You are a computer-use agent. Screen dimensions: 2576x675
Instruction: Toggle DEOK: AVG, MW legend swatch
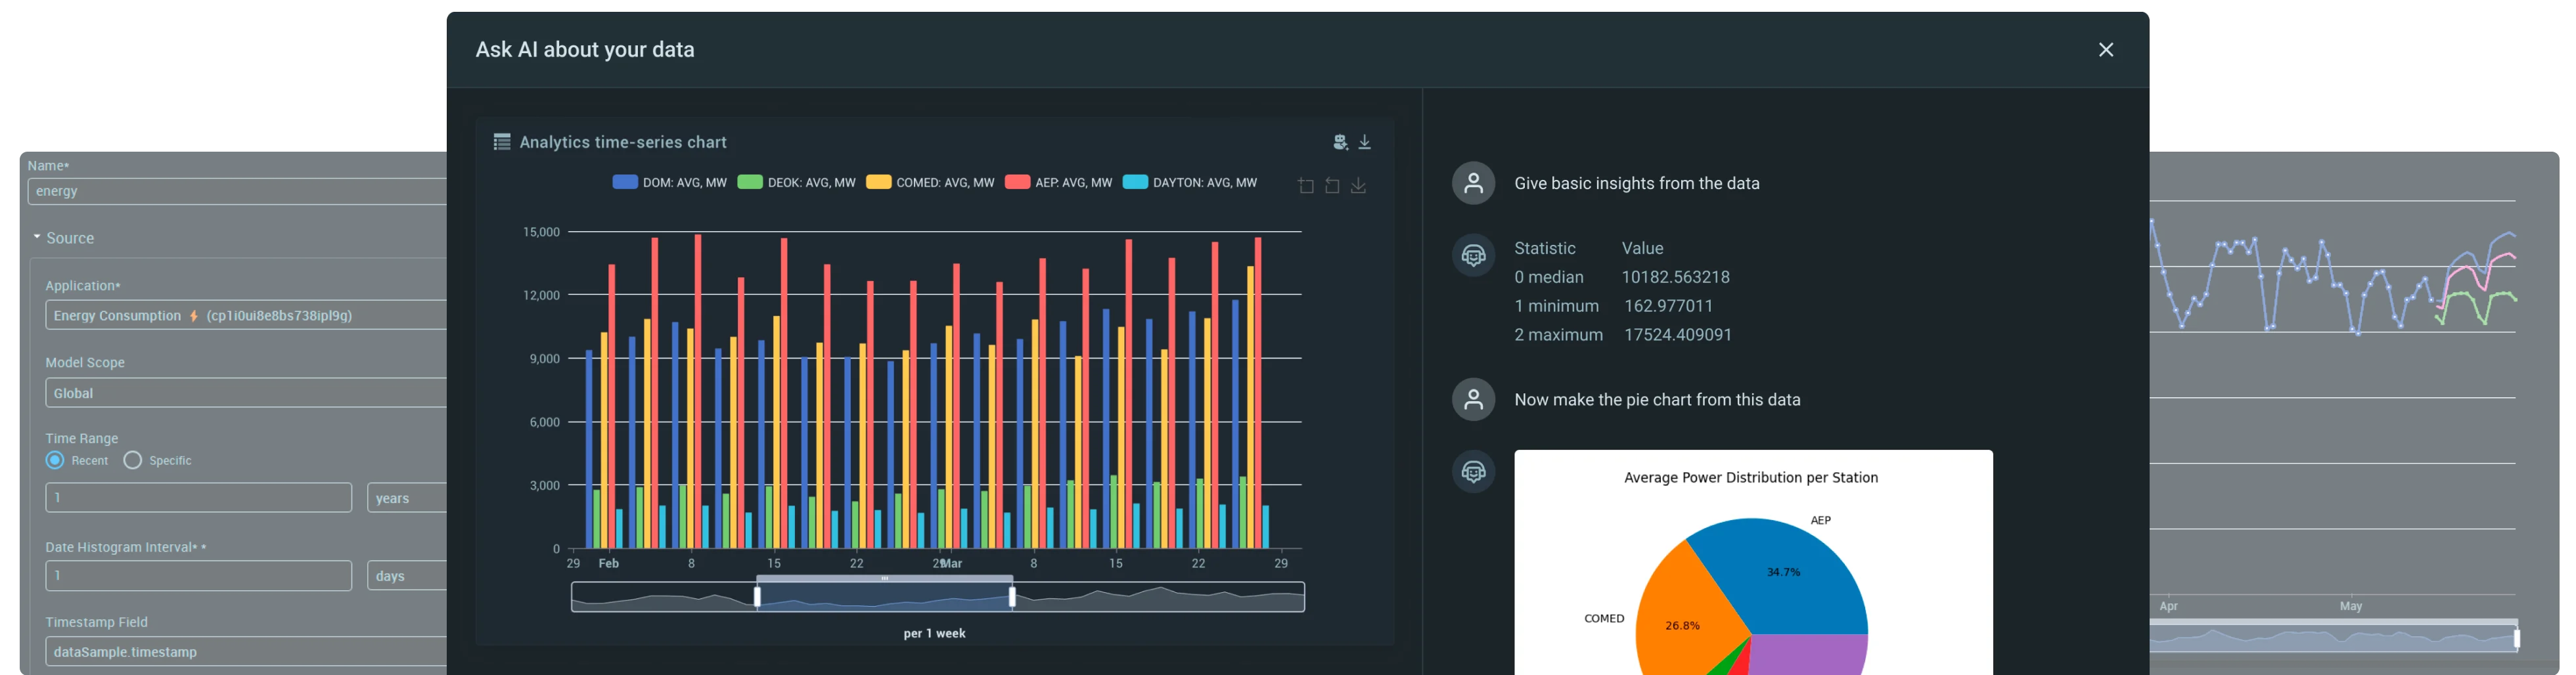click(750, 182)
